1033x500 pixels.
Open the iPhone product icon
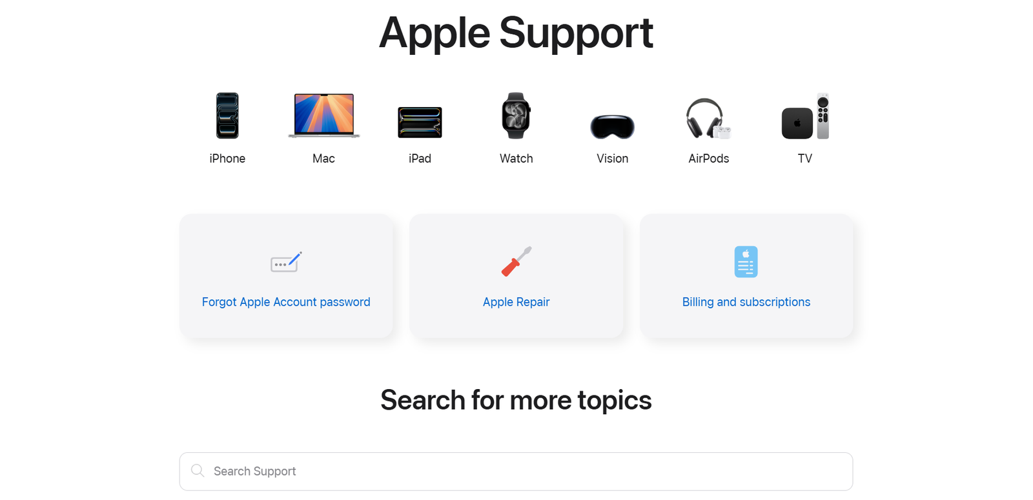point(227,115)
